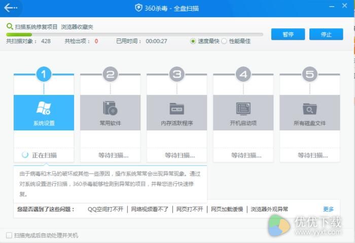
Task: Click the 常用软件 card label
Action: click(110, 123)
